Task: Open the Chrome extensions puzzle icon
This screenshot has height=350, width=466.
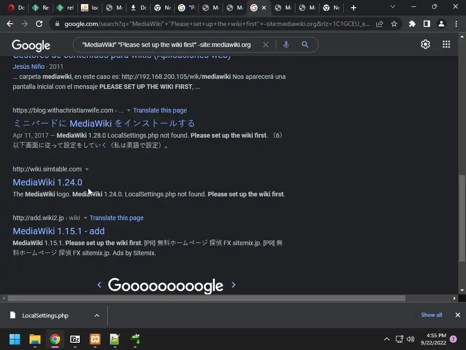Action: click(x=412, y=24)
